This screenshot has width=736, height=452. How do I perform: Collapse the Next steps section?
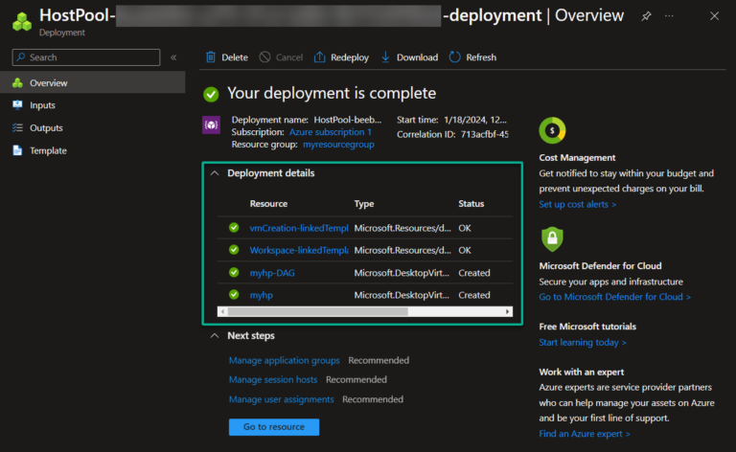coord(213,336)
